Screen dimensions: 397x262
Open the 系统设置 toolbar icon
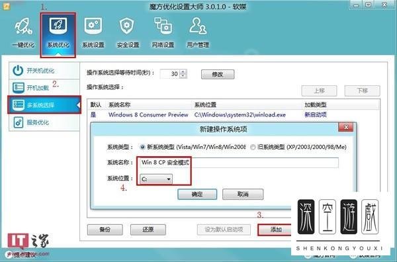click(x=93, y=26)
